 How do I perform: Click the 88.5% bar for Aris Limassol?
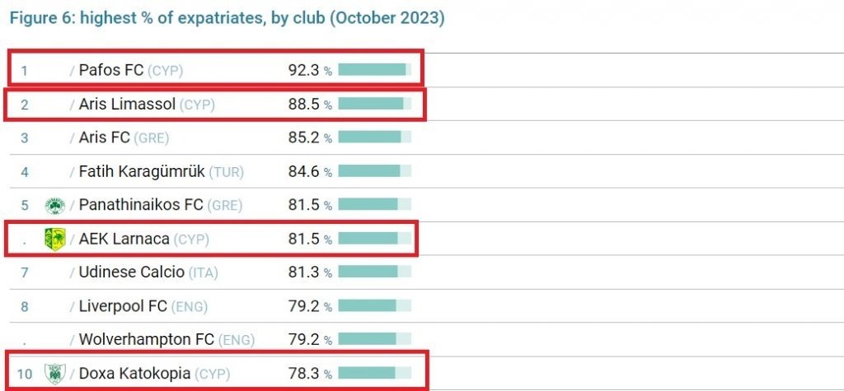point(375,104)
